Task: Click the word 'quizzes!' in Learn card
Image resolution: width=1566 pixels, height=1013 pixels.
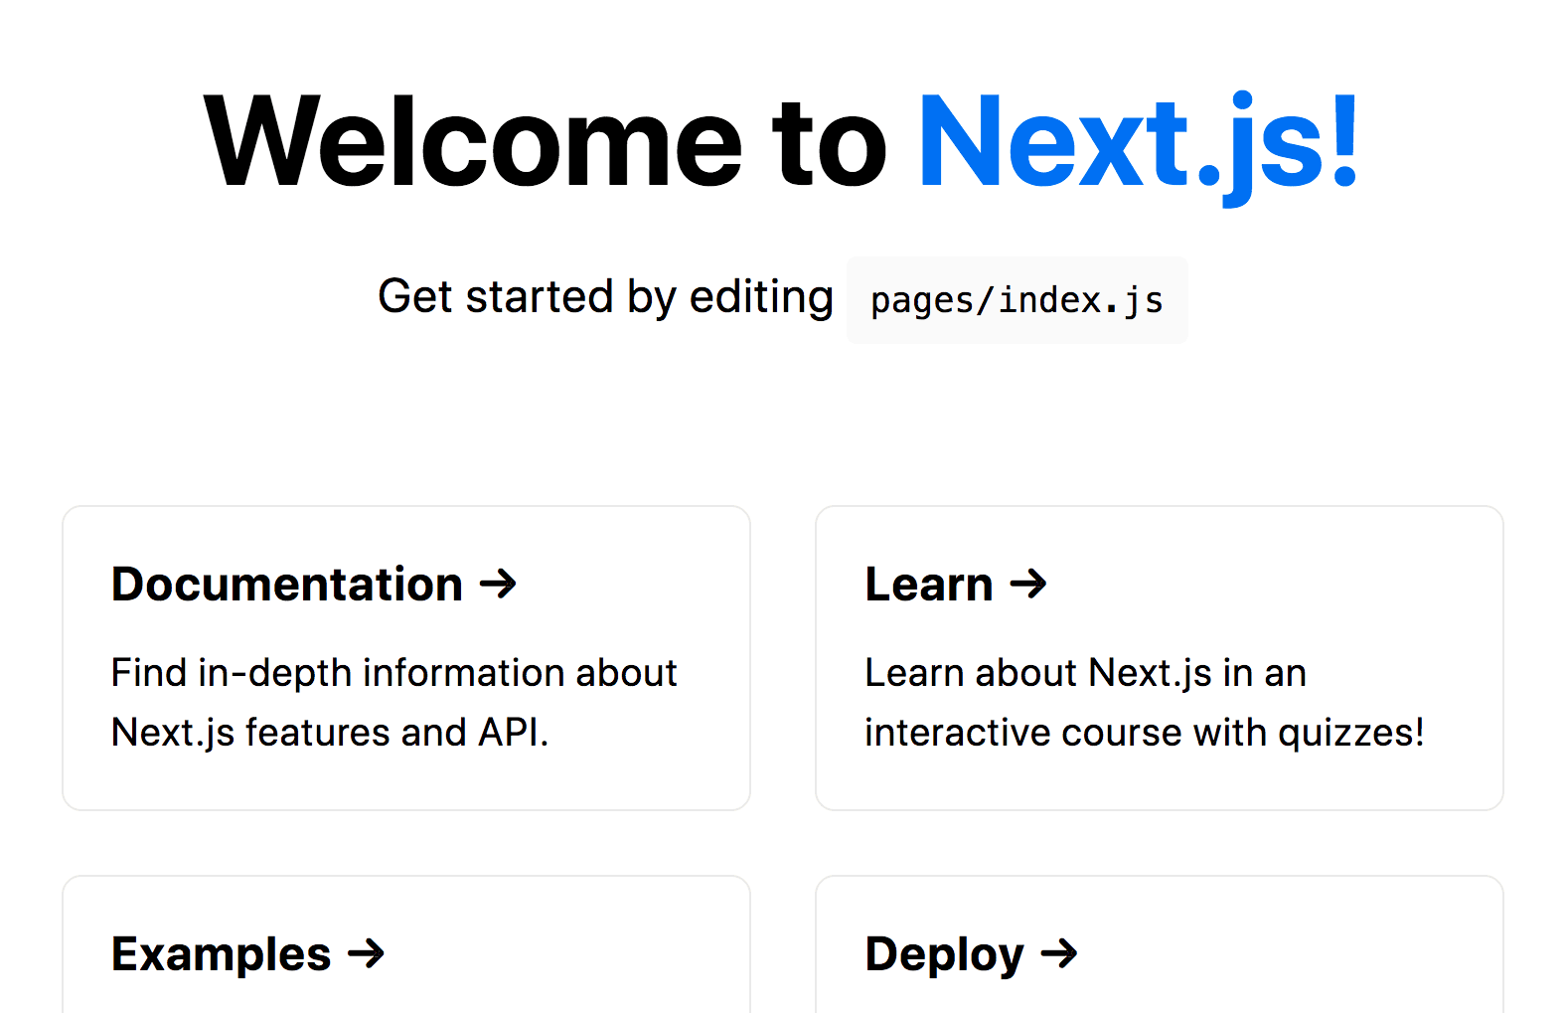Action: click(1350, 733)
